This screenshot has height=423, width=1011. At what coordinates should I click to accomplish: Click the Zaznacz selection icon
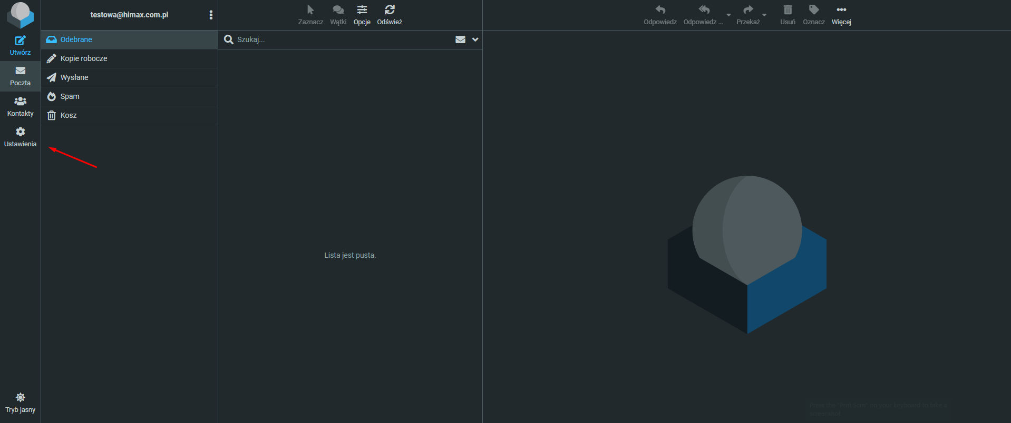tap(310, 10)
